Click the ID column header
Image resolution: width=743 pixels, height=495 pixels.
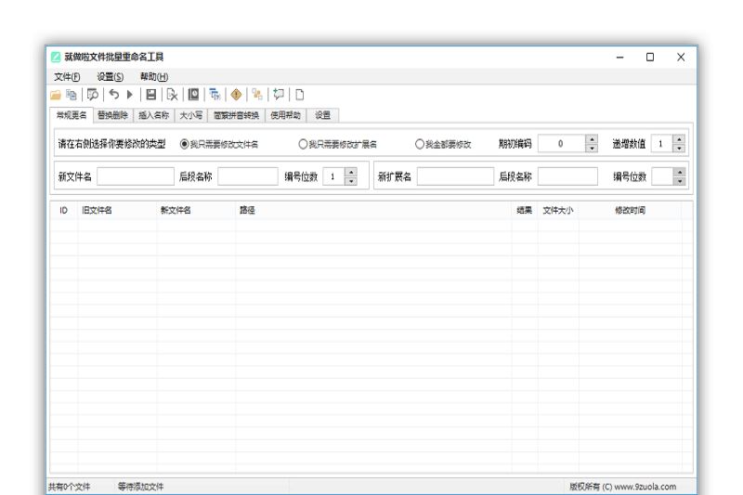click(63, 210)
